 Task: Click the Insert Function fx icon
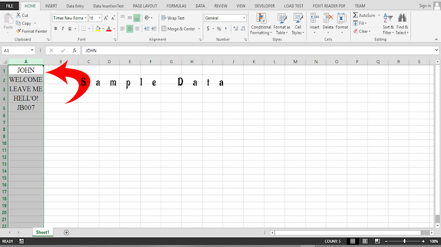pyautogui.click(x=74, y=51)
